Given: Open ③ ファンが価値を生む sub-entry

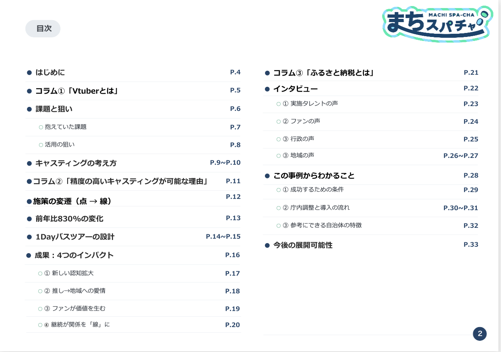Looking at the screenshot, I should (x=75, y=309).
